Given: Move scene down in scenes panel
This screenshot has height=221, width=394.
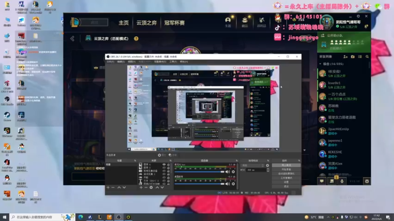Looking at the screenshot, I should pos(124,188).
